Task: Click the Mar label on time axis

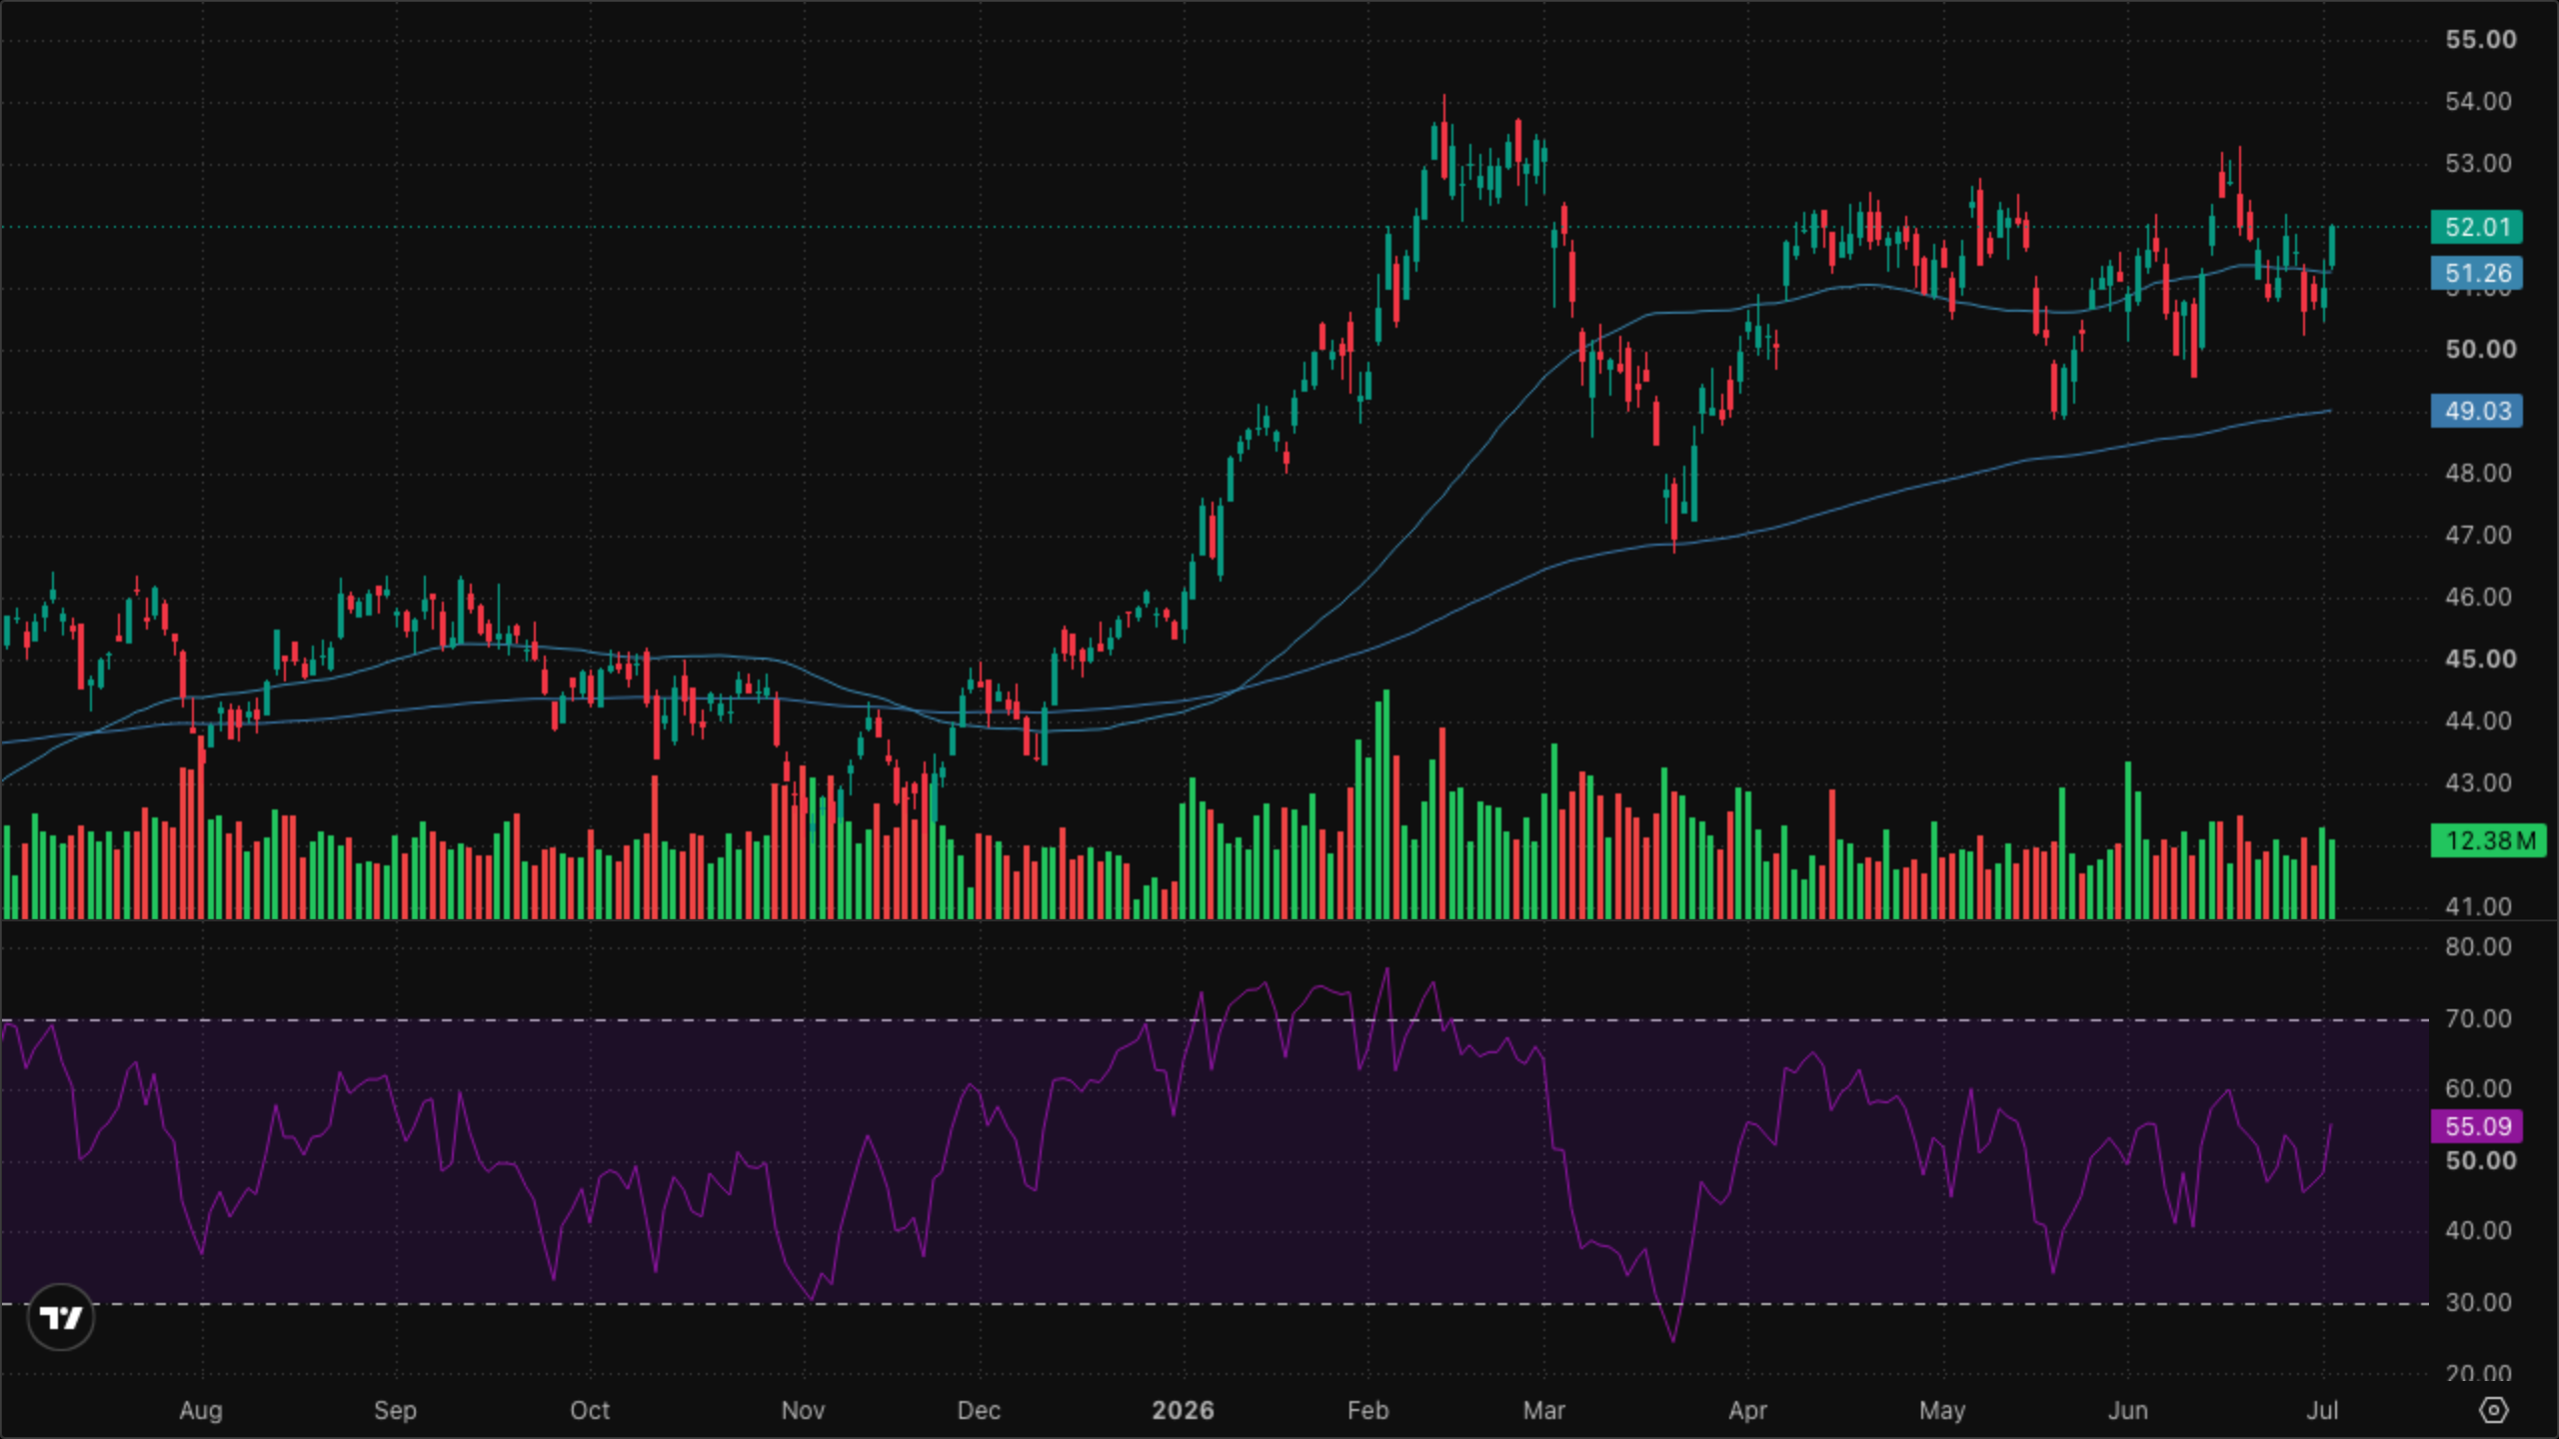Action: (x=1543, y=1410)
